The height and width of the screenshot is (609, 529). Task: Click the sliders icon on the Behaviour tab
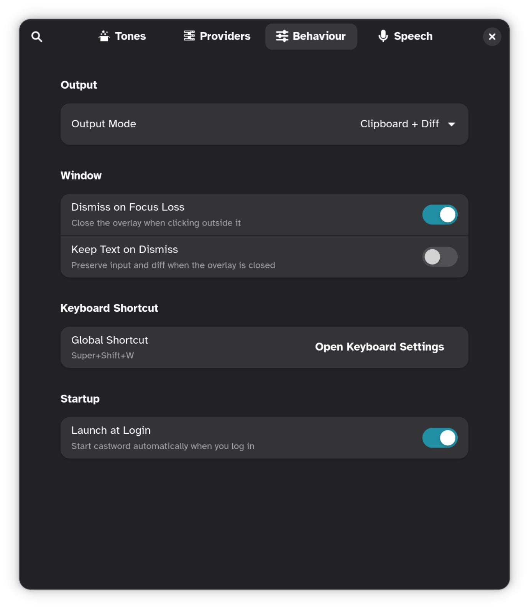(x=282, y=36)
